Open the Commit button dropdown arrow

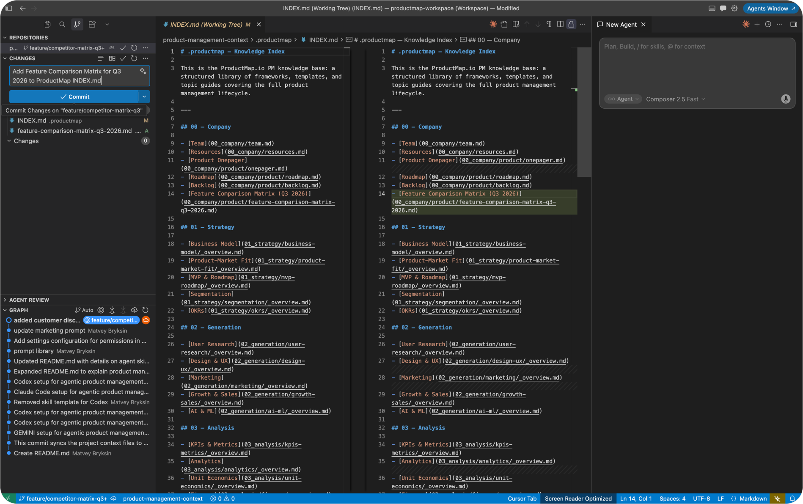pyautogui.click(x=144, y=97)
